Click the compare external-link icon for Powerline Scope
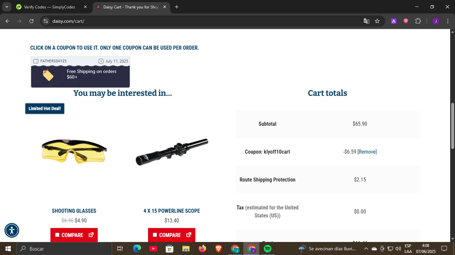Screen dimensions: 455x255 click(x=189, y=235)
